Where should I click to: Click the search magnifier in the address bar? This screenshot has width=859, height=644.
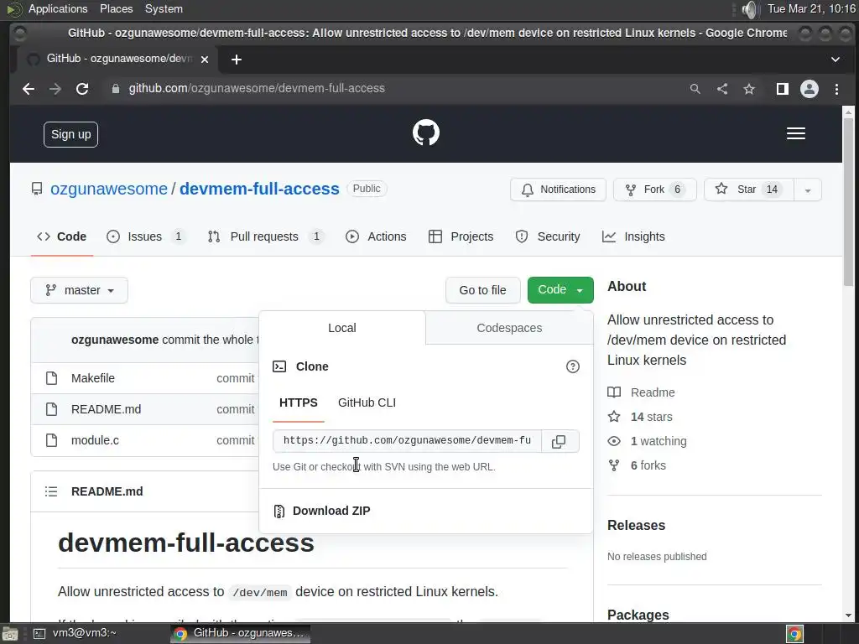pyautogui.click(x=695, y=89)
